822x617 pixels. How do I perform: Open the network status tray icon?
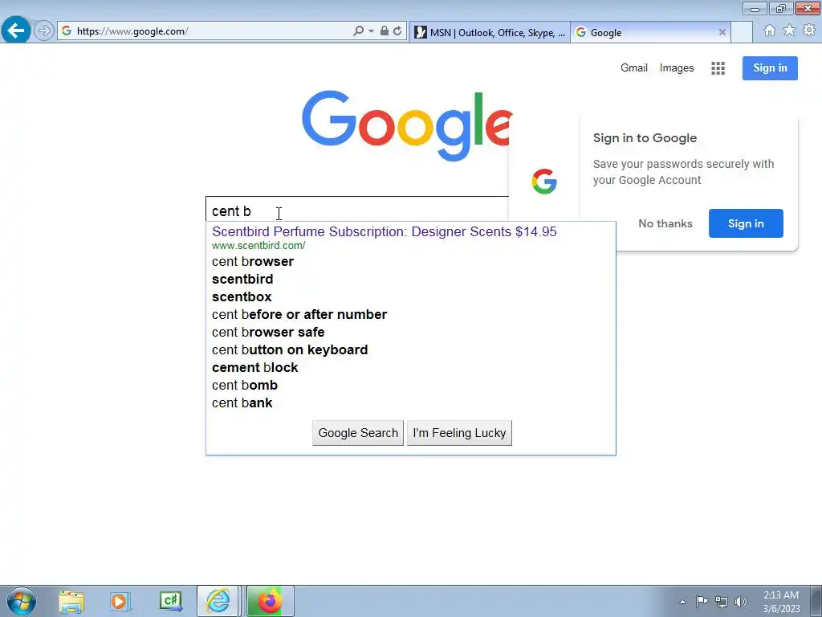click(722, 602)
